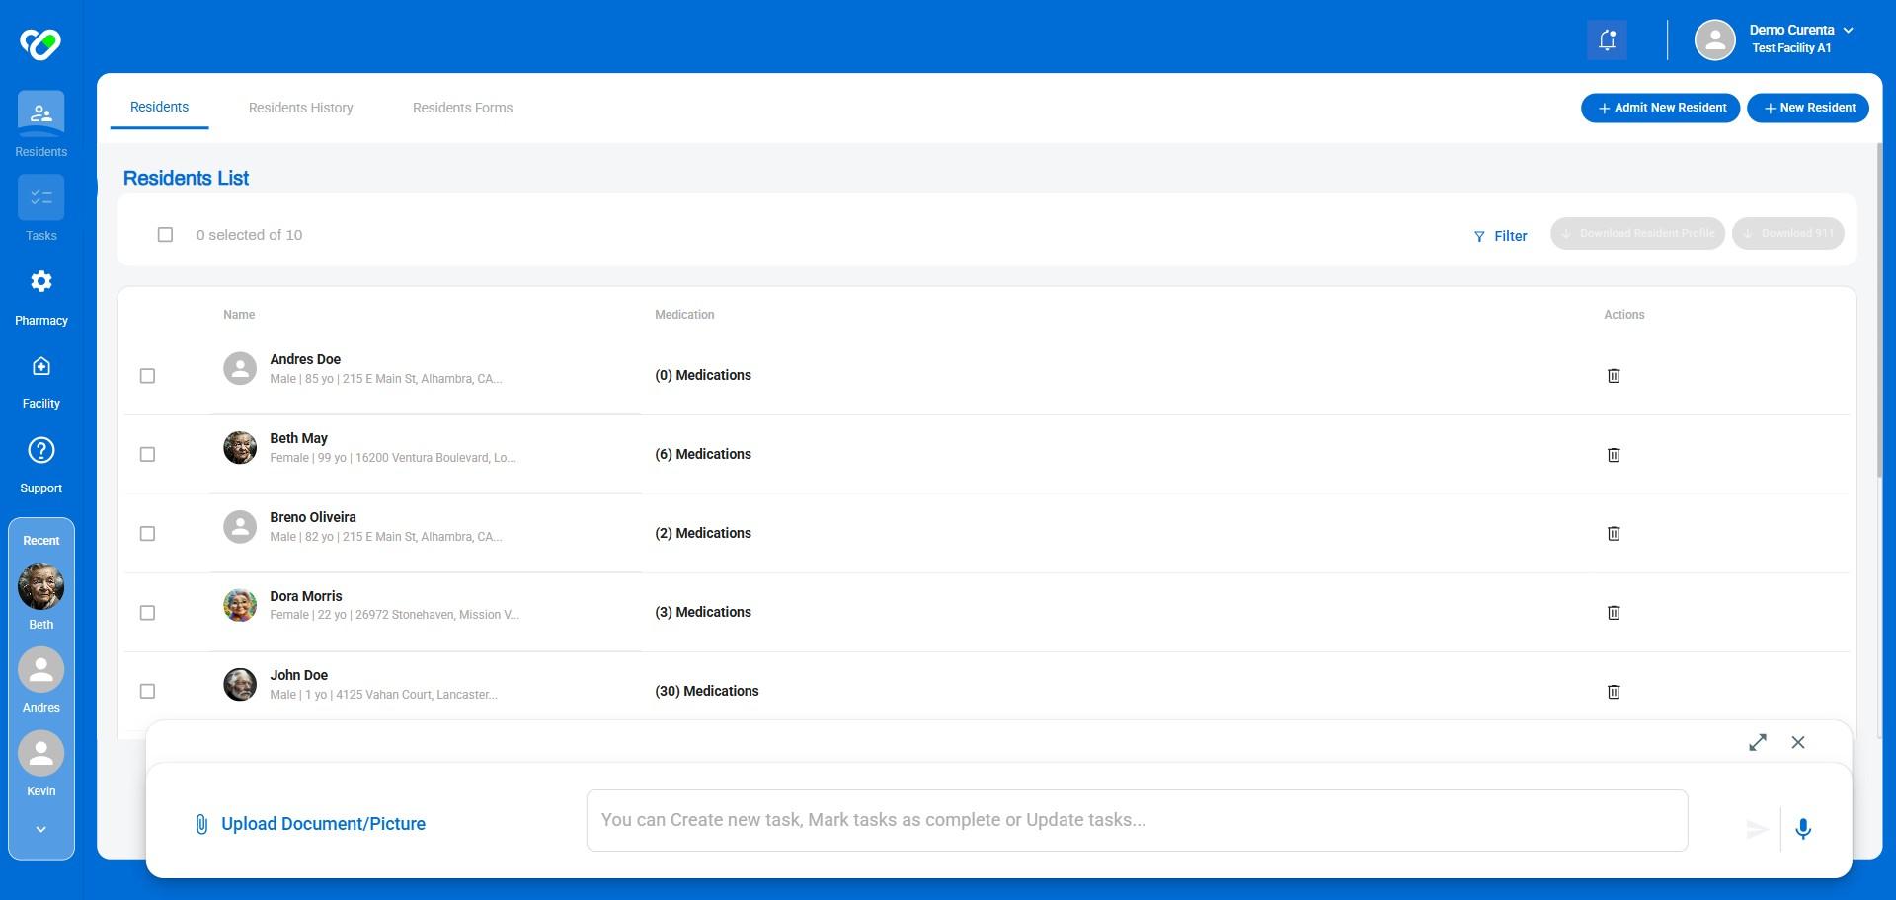View Breno Oliveira's (2) Medications
The height and width of the screenshot is (900, 1896).
click(703, 533)
